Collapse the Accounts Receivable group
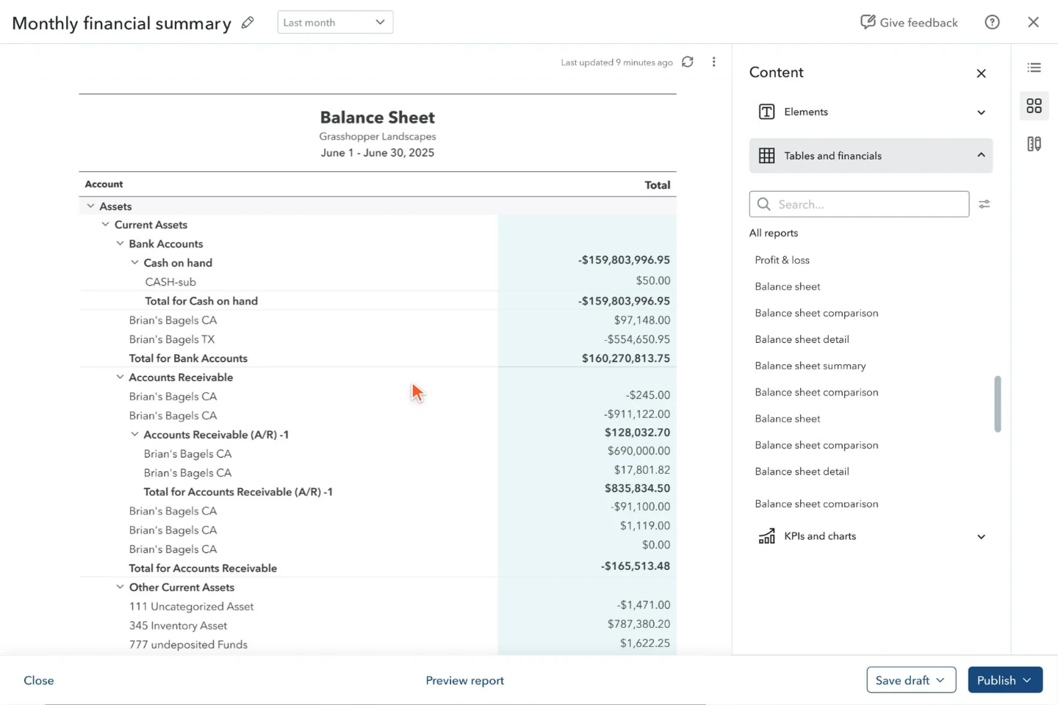1058x705 pixels. coord(120,377)
